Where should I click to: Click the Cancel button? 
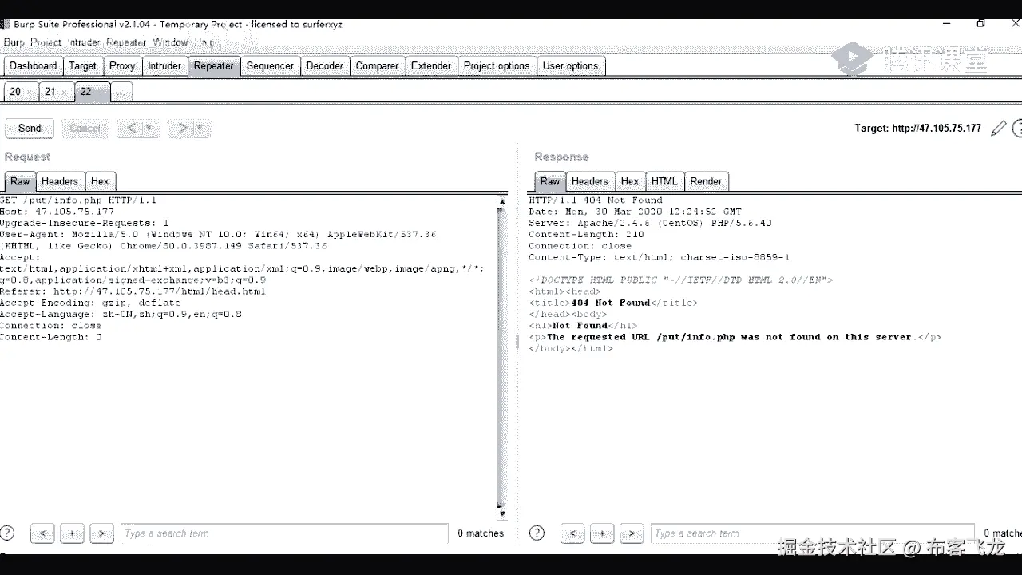coord(85,128)
